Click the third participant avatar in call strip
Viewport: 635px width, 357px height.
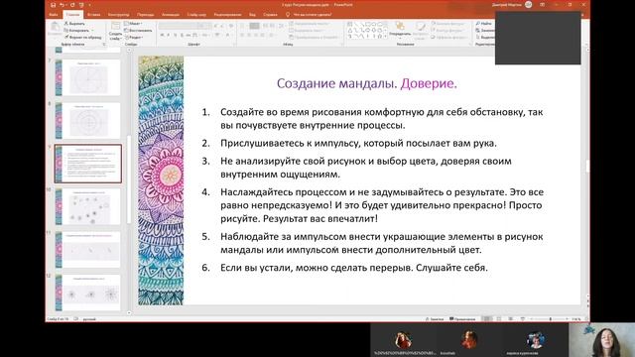click(535, 340)
